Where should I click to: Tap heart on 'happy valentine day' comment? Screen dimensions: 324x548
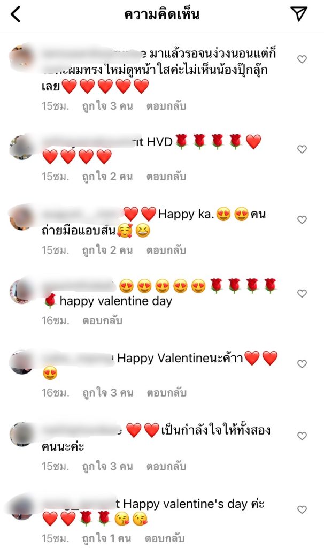(x=302, y=293)
